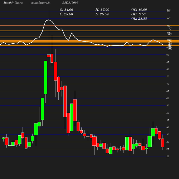Click the tallest green candle peaking near 87

click(45, 77)
